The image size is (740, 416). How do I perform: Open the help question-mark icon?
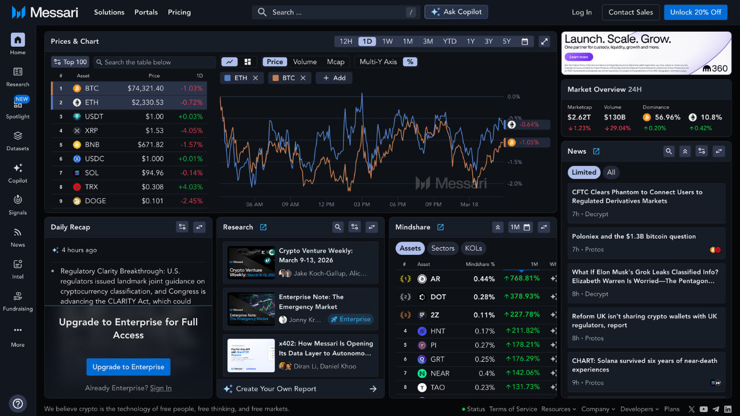pyautogui.click(x=18, y=403)
